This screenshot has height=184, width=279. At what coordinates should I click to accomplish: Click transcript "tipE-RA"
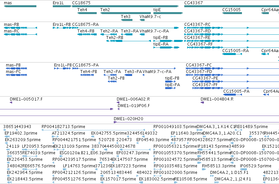click(x=161, y=44)
